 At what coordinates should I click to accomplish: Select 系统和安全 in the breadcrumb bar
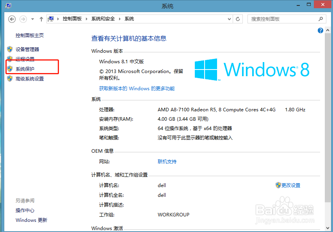tap(103, 18)
